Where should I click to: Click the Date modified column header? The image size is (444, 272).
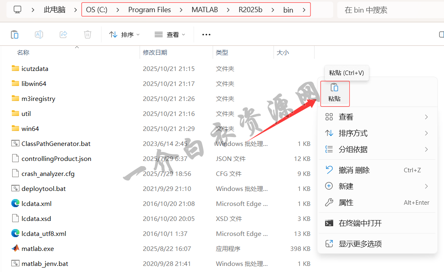[155, 52]
